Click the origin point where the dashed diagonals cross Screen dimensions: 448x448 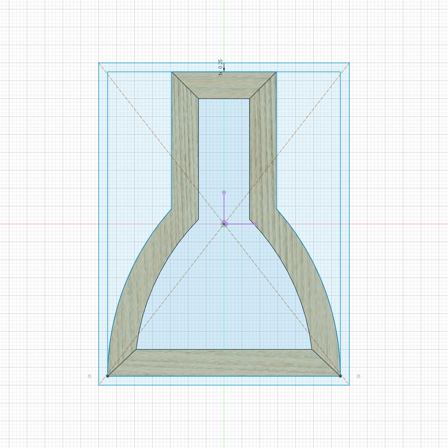[224, 224]
